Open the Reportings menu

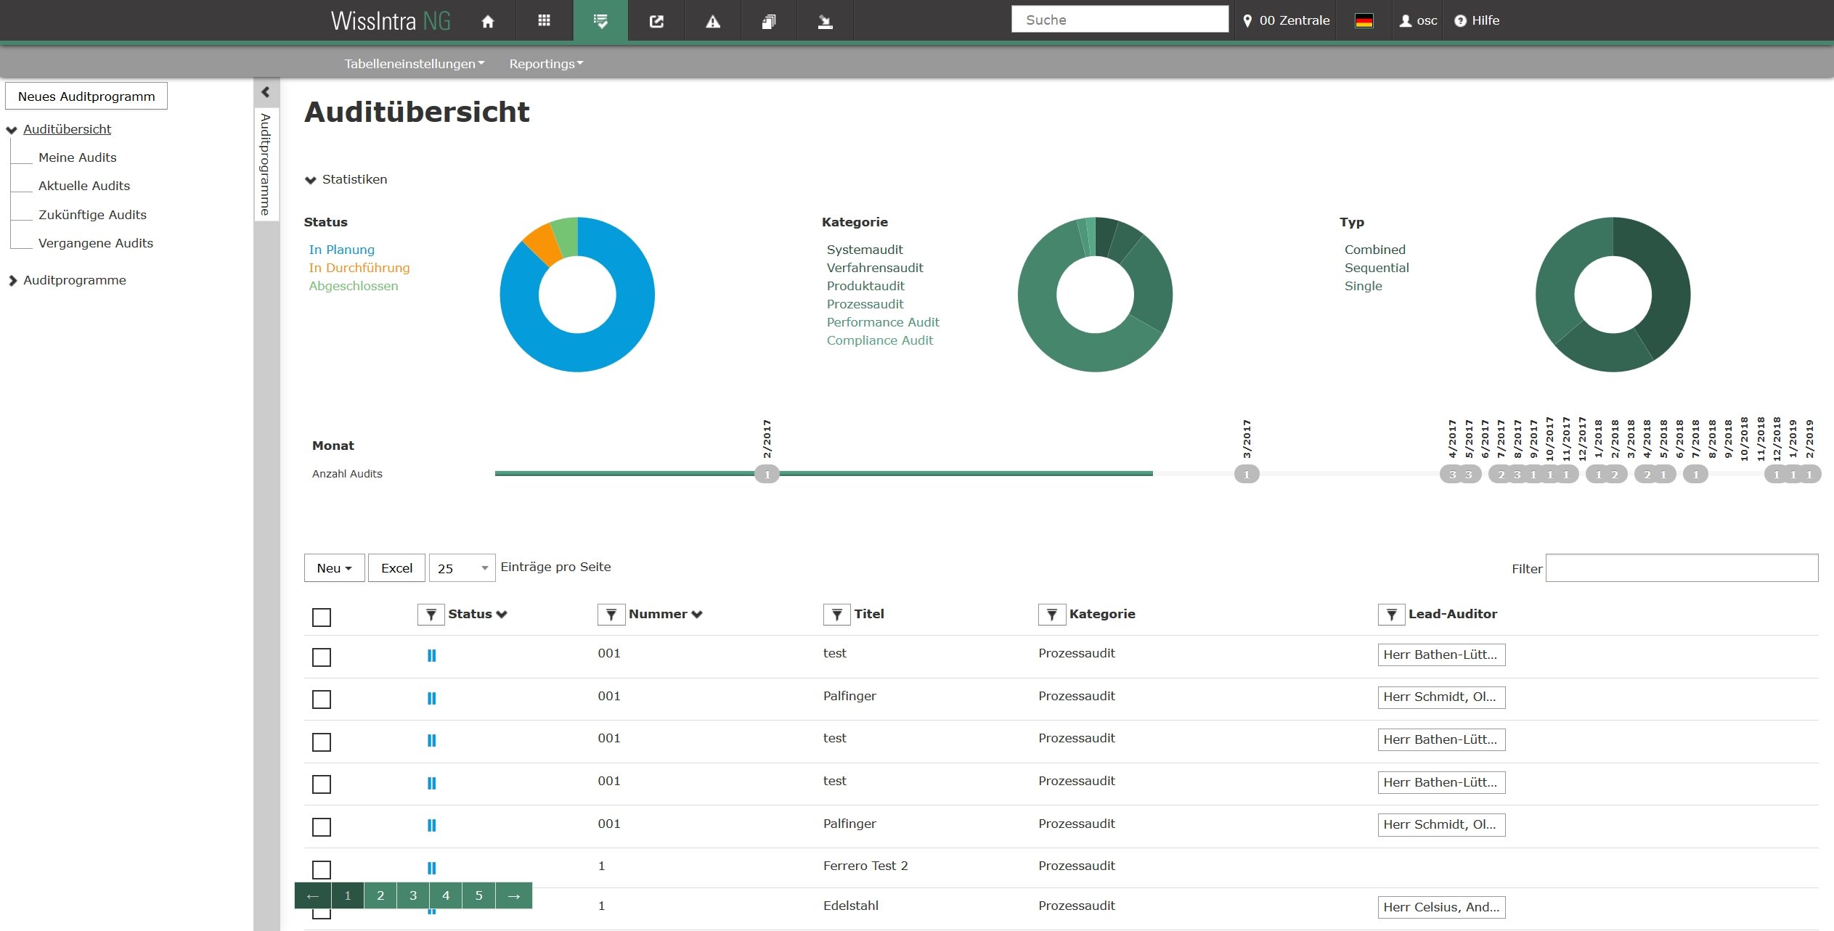pyautogui.click(x=546, y=64)
